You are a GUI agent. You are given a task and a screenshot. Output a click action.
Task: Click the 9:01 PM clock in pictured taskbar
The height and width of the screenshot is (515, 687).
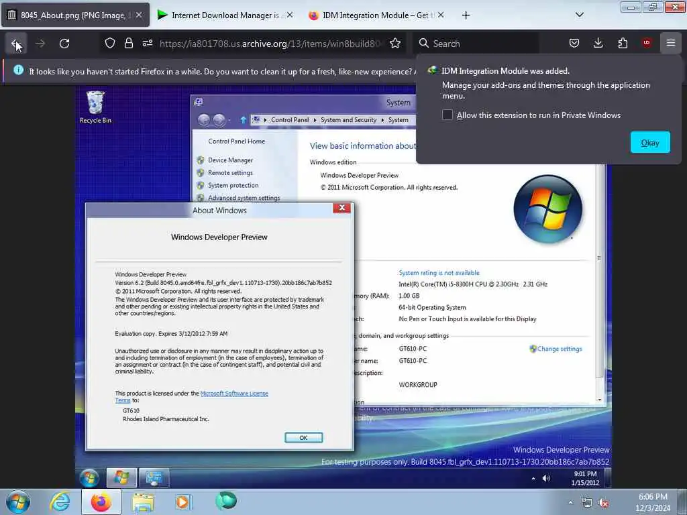pos(585,478)
